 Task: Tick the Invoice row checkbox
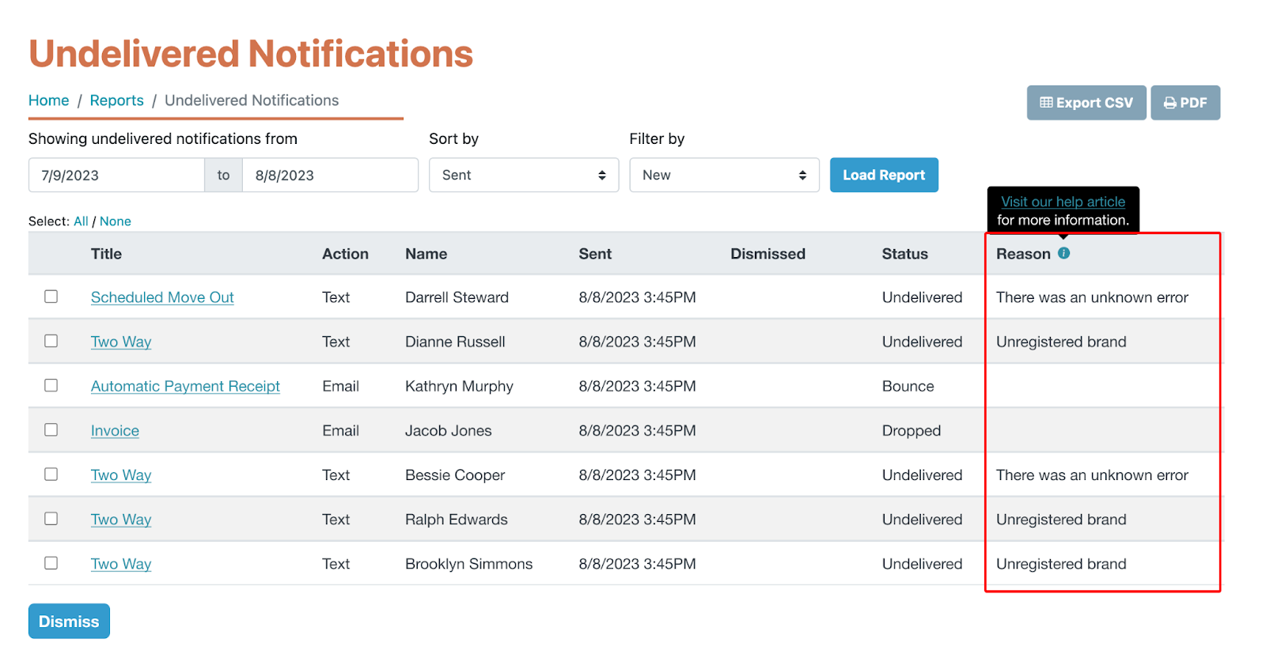pos(51,429)
